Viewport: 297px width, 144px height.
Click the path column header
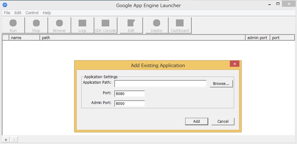pos(142,38)
